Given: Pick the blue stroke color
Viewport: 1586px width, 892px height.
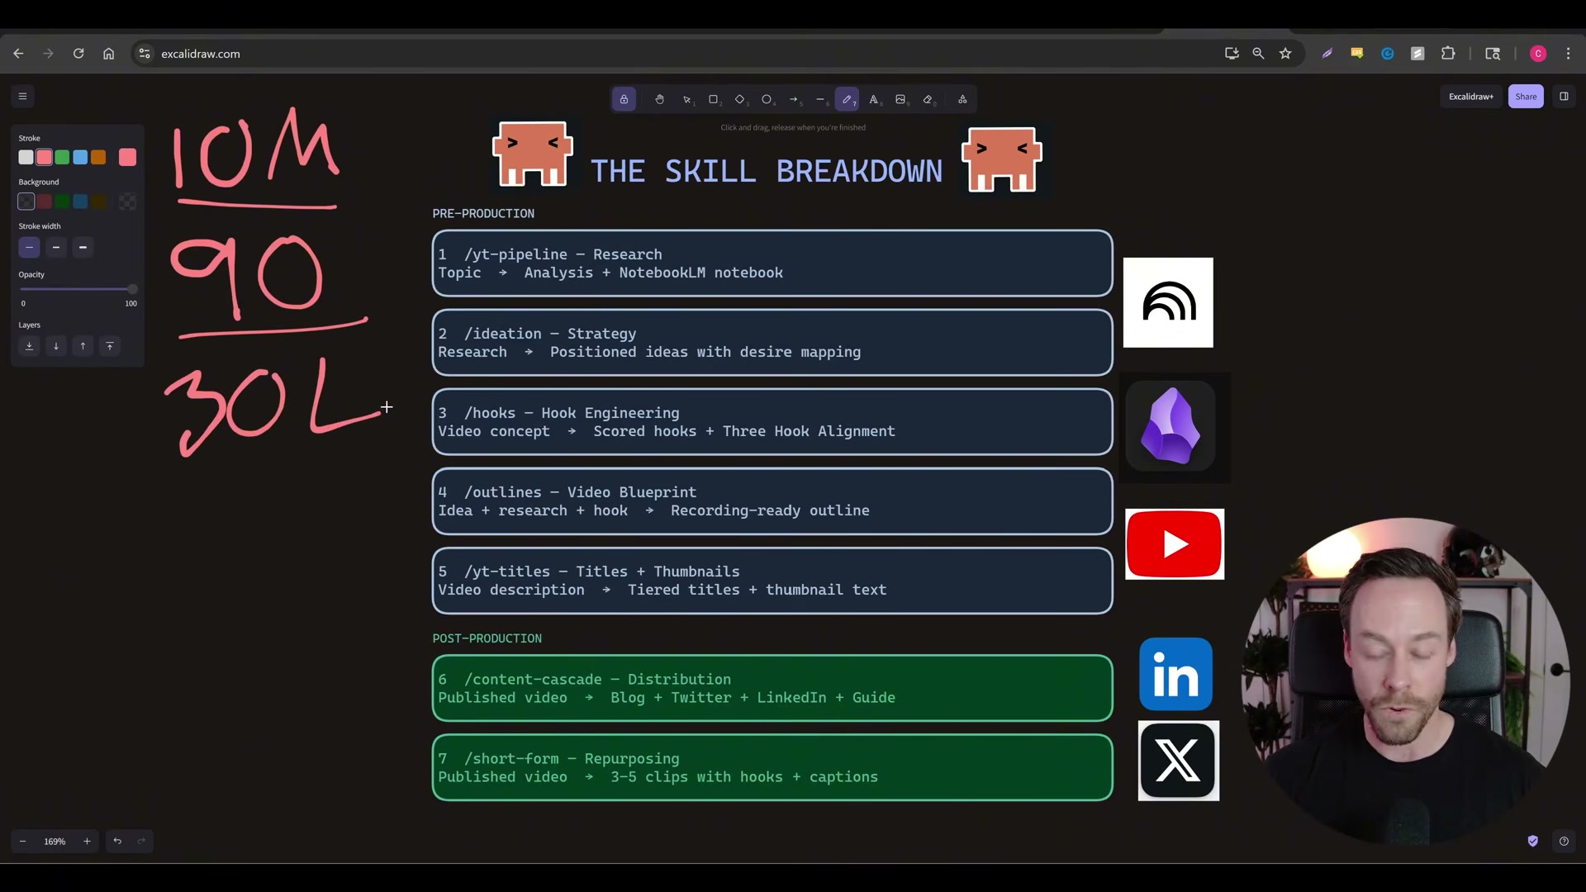Looking at the screenshot, I should (80, 157).
